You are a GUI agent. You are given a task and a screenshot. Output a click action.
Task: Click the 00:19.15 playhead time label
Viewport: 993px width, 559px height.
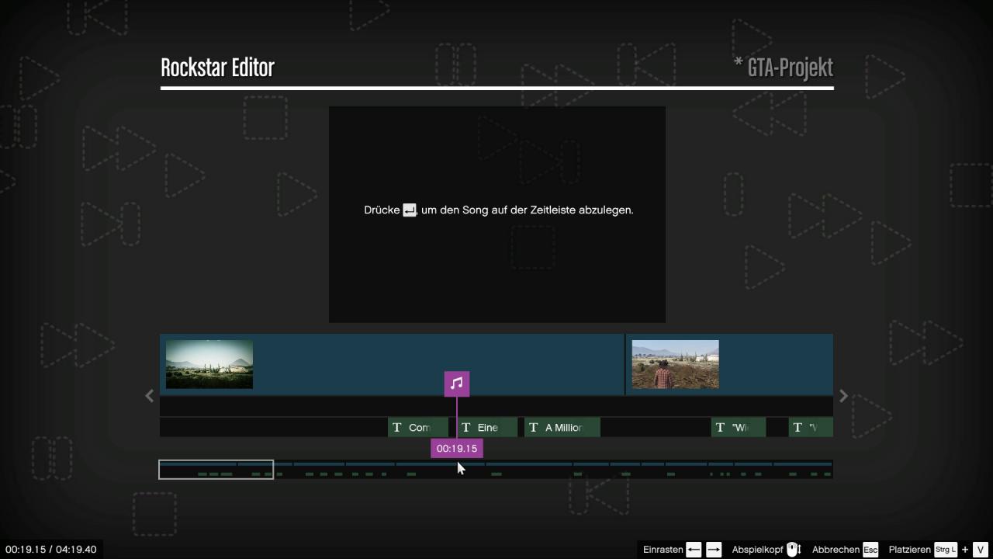pyautogui.click(x=457, y=449)
